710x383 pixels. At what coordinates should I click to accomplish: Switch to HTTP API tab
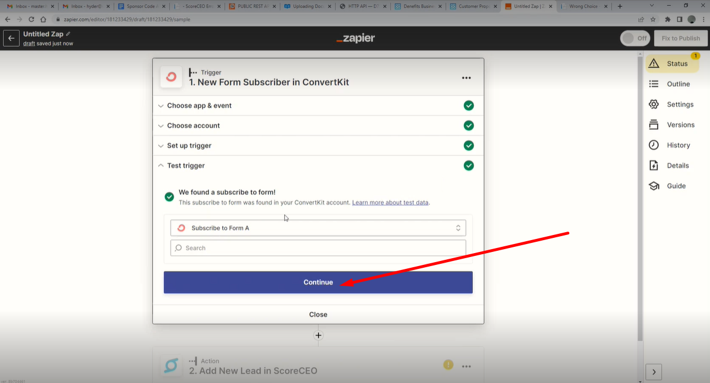pos(362,6)
